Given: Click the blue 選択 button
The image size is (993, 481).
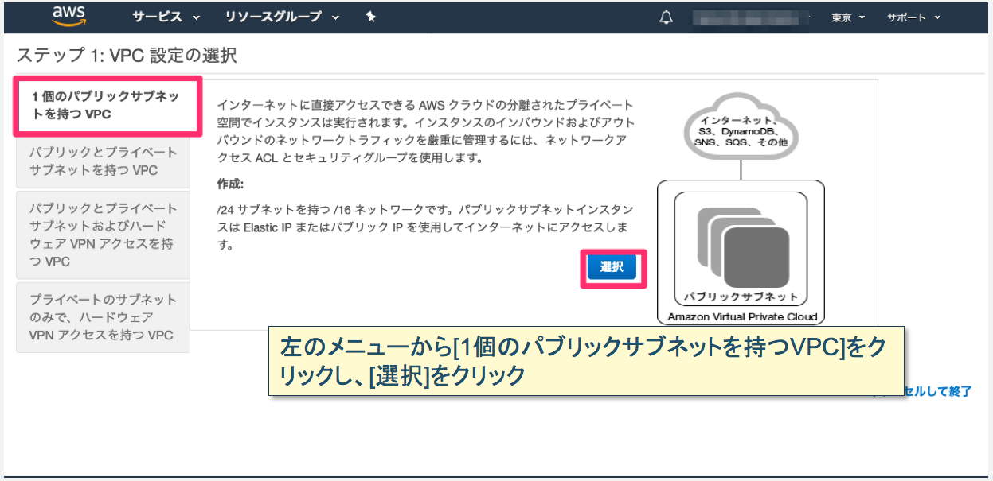Looking at the screenshot, I should pyautogui.click(x=612, y=268).
